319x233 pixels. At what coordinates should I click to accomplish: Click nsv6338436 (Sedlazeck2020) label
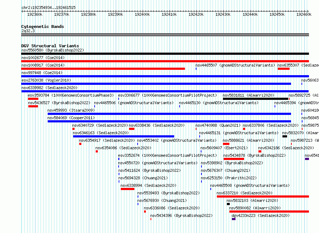[157, 125]
